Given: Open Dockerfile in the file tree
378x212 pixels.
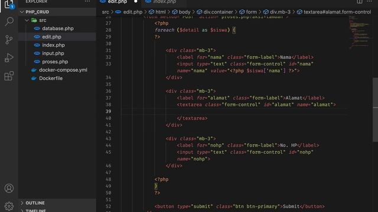Looking at the screenshot, I should [51, 78].
